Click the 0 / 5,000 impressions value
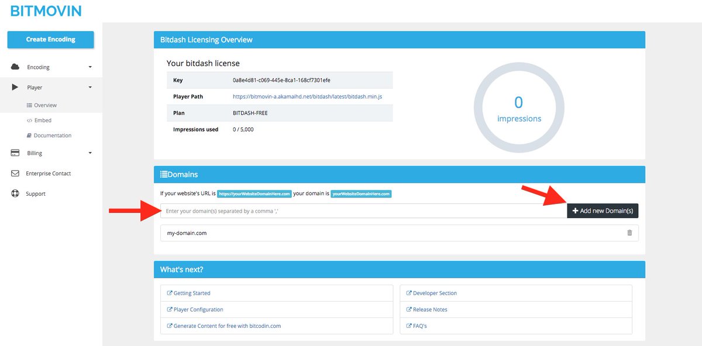Screen dimensions: 702x346 pyautogui.click(x=243, y=129)
